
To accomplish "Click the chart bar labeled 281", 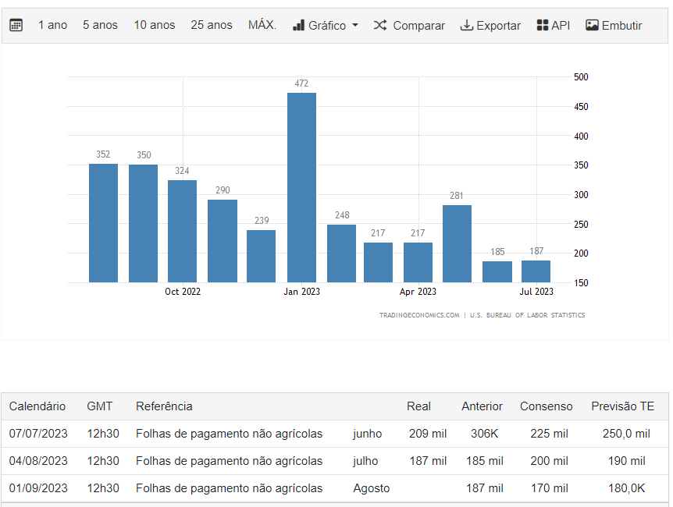I will 457,243.
